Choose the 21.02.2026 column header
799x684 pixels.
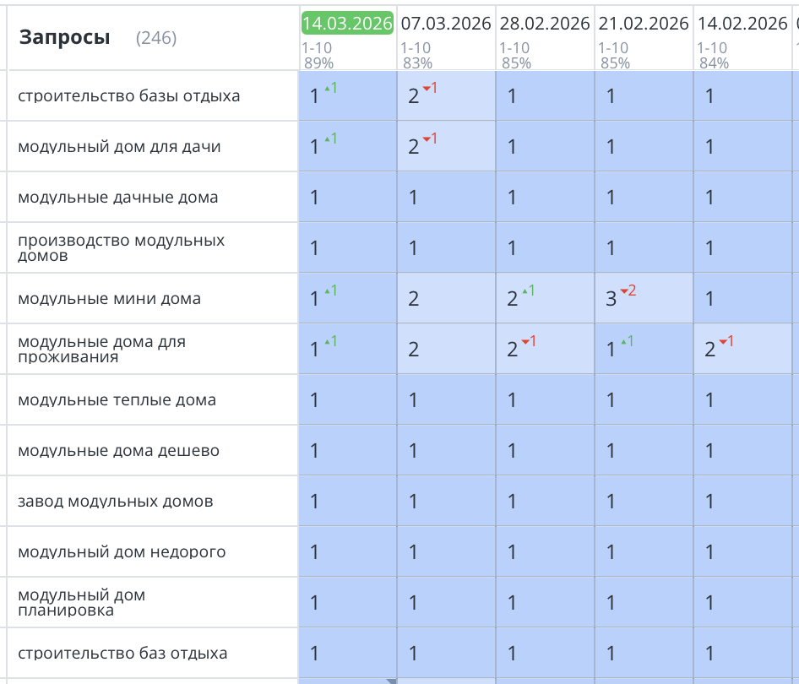point(644,24)
